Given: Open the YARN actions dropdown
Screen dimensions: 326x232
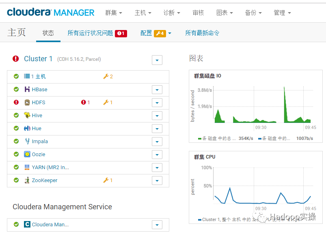Looking at the screenshot, I should pyautogui.click(x=157, y=168).
